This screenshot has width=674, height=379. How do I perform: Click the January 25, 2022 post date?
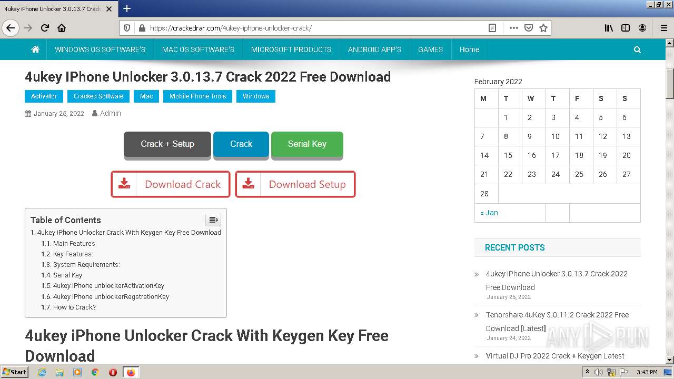58,113
